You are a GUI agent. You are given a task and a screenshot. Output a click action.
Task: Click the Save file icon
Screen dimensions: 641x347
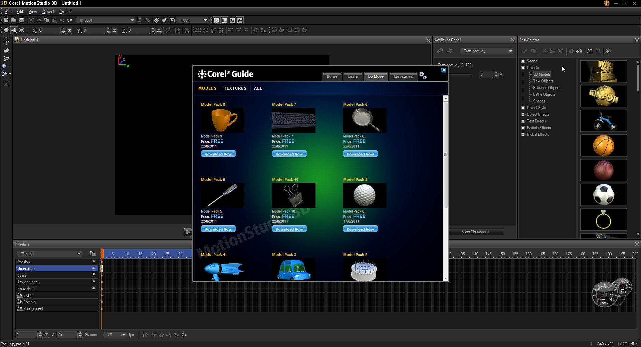click(22, 20)
